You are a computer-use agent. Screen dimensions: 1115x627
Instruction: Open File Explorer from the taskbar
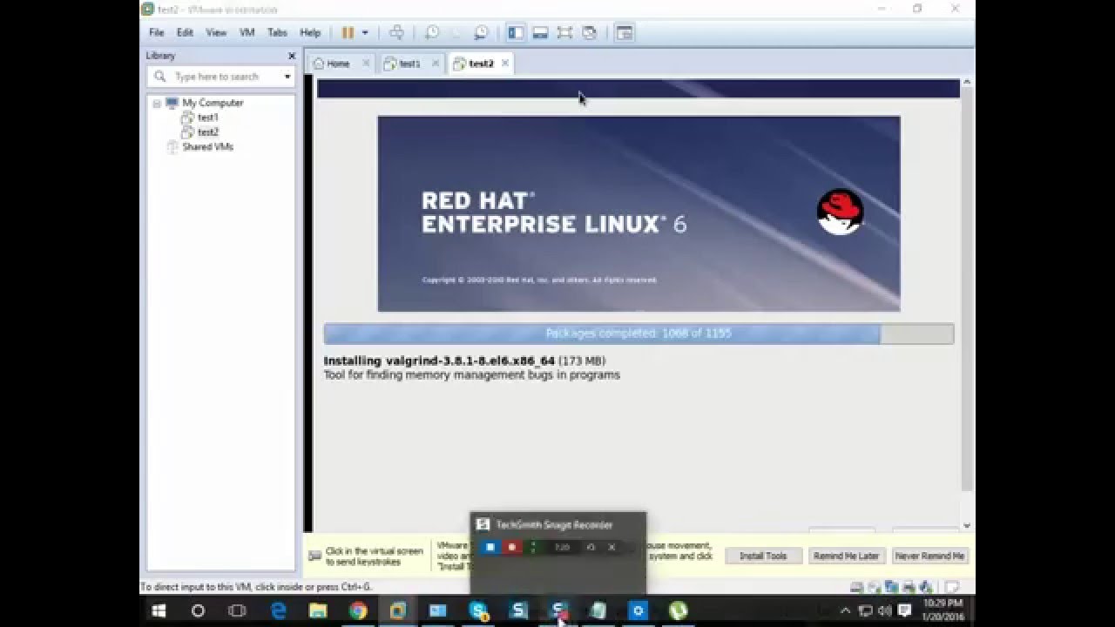(x=318, y=610)
